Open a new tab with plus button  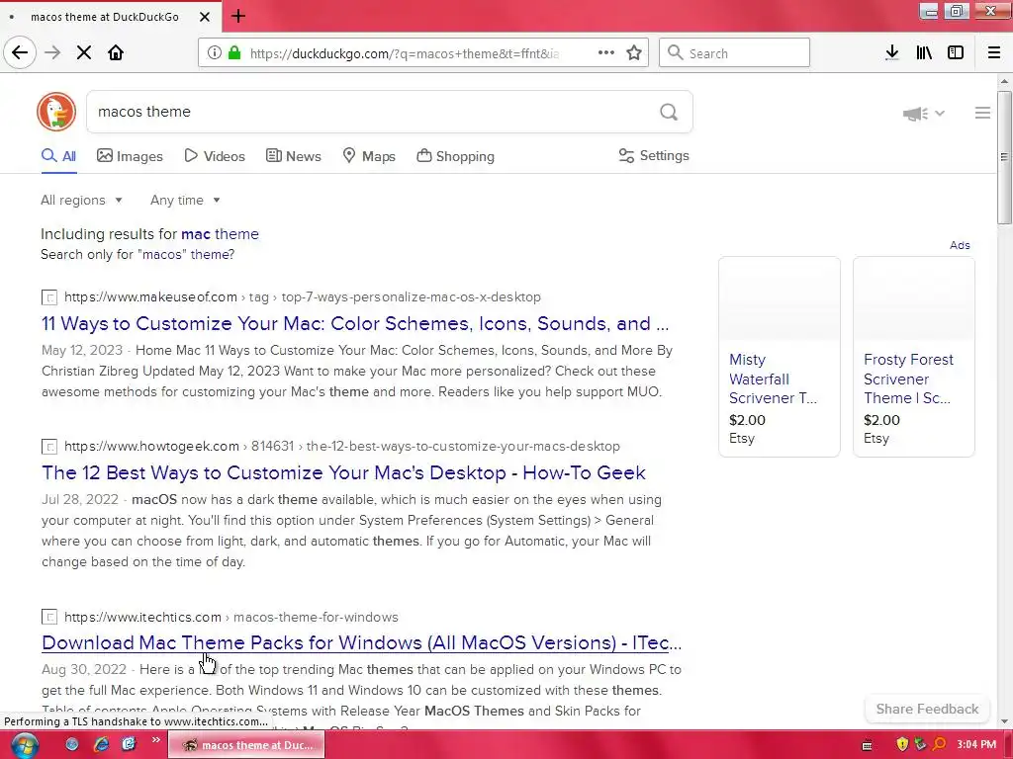click(x=238, y=16)
